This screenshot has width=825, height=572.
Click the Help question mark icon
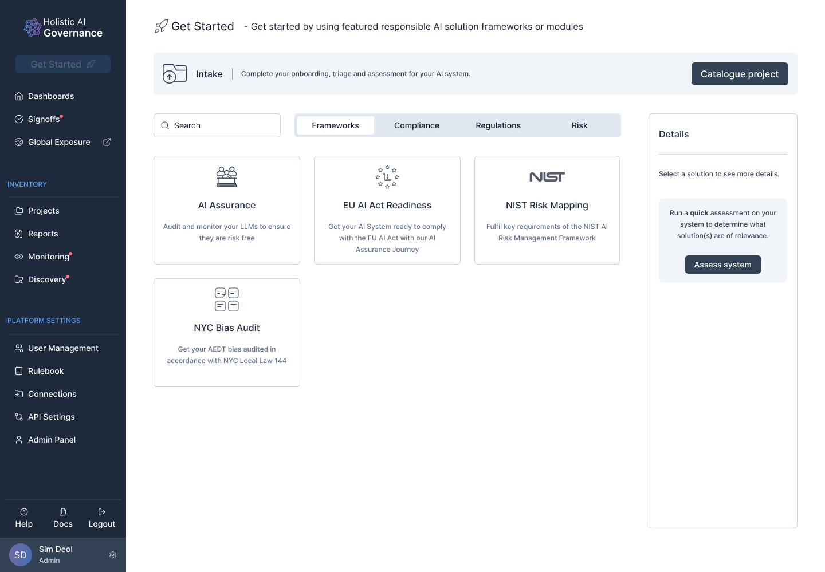pos(24,512)
